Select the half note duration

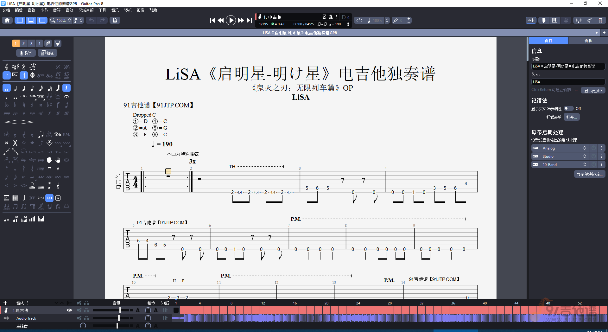[x=15, y=88]
